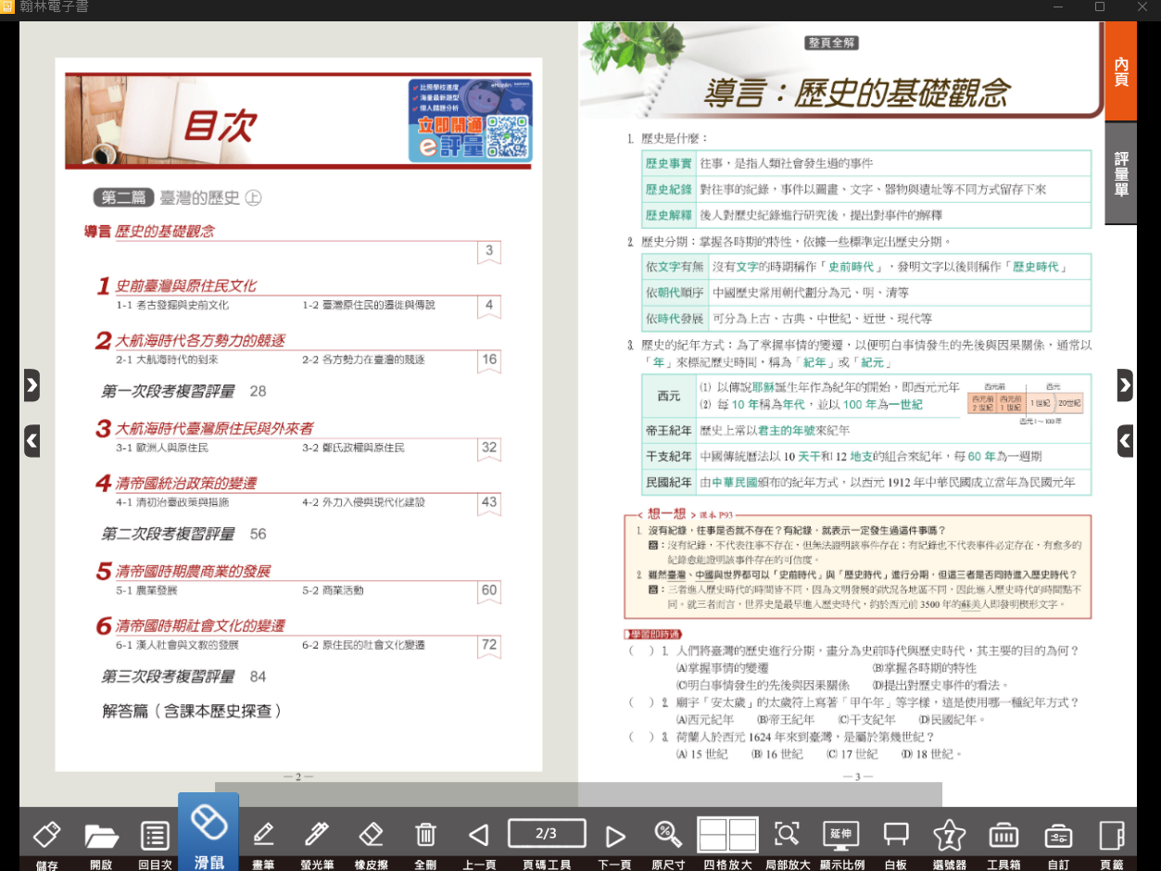The width and height of the screenshot is (1161, 871).
Task: Open 第三次段考複習評量 entry
Action: (183, 676)
